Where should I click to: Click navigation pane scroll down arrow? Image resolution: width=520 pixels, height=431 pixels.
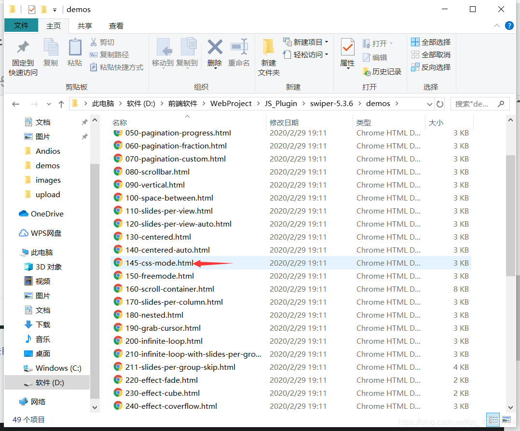(x=95, y=407)
